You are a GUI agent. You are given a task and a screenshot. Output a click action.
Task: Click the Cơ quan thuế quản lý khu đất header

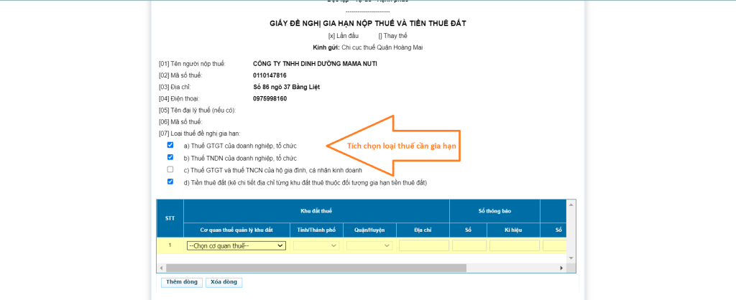(x=236, y=230)
